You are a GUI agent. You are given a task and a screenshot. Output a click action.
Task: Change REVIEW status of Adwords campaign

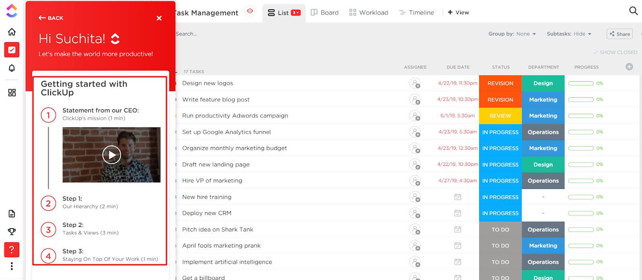[500, 116]
